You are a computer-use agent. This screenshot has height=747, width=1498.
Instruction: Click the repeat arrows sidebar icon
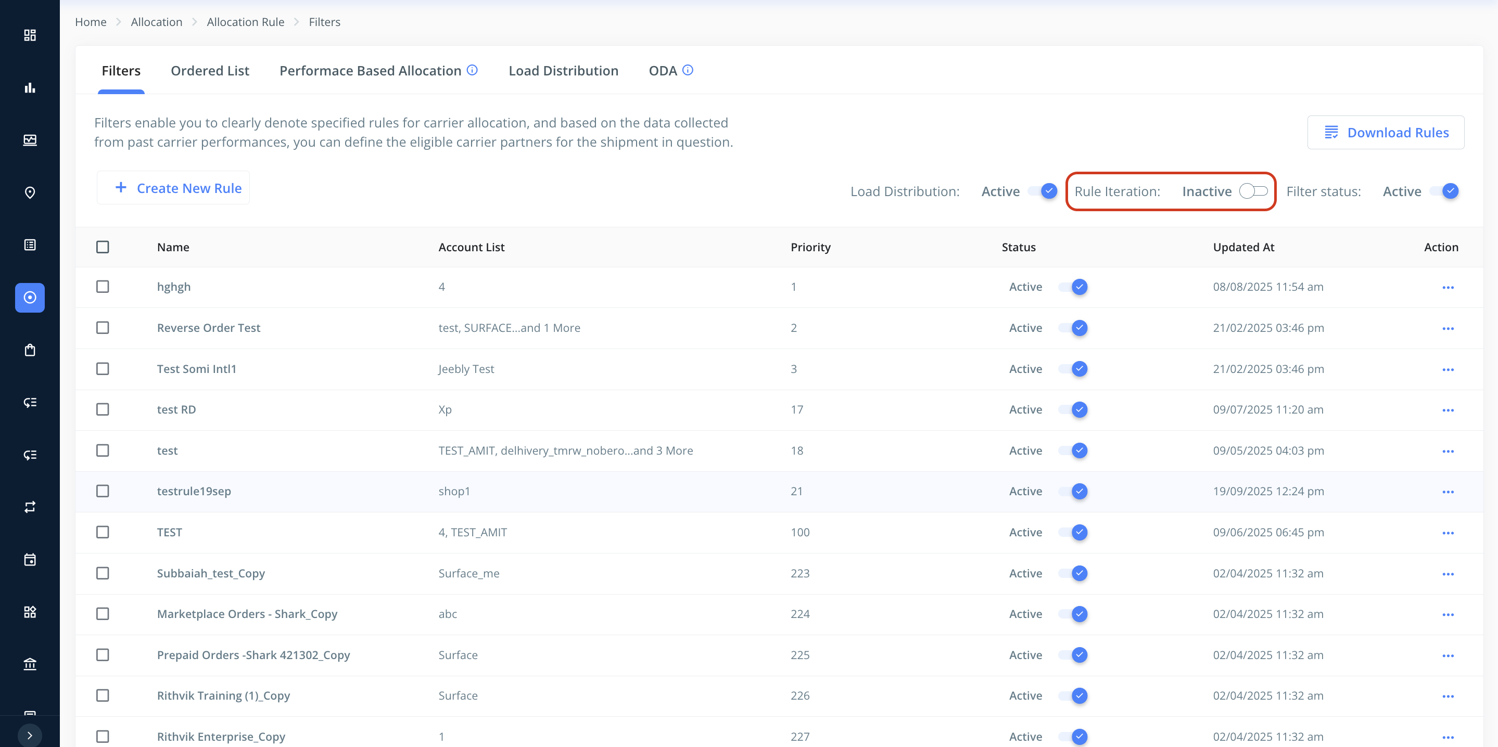pyautogui.click(x=30, y=507)
